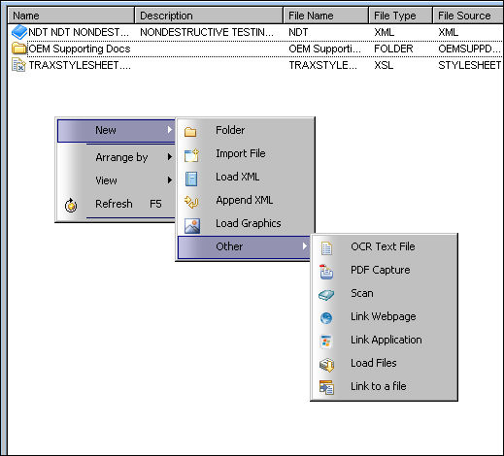Click the Folder icon in New submenu
The image size is (504, 456).
click(x=190, y=132)
